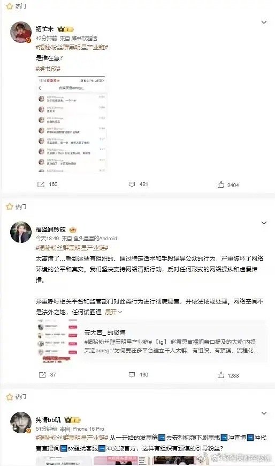Click the username 福泽润铃欣
275x466 pixels.
50,229
